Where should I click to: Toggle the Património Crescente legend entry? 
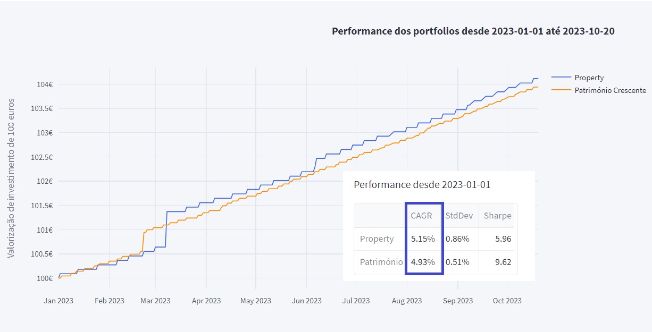(x=610, y=90)
